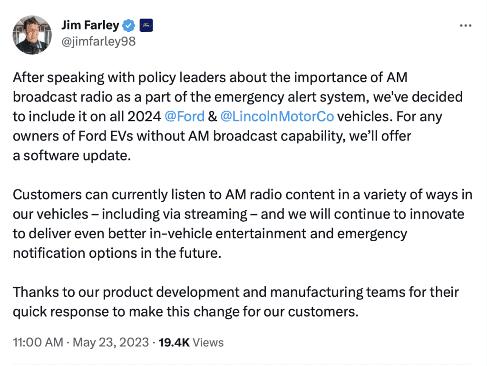Click the words 'including via streaming'
The image size is (487, 366).
[x=184, y=214]
